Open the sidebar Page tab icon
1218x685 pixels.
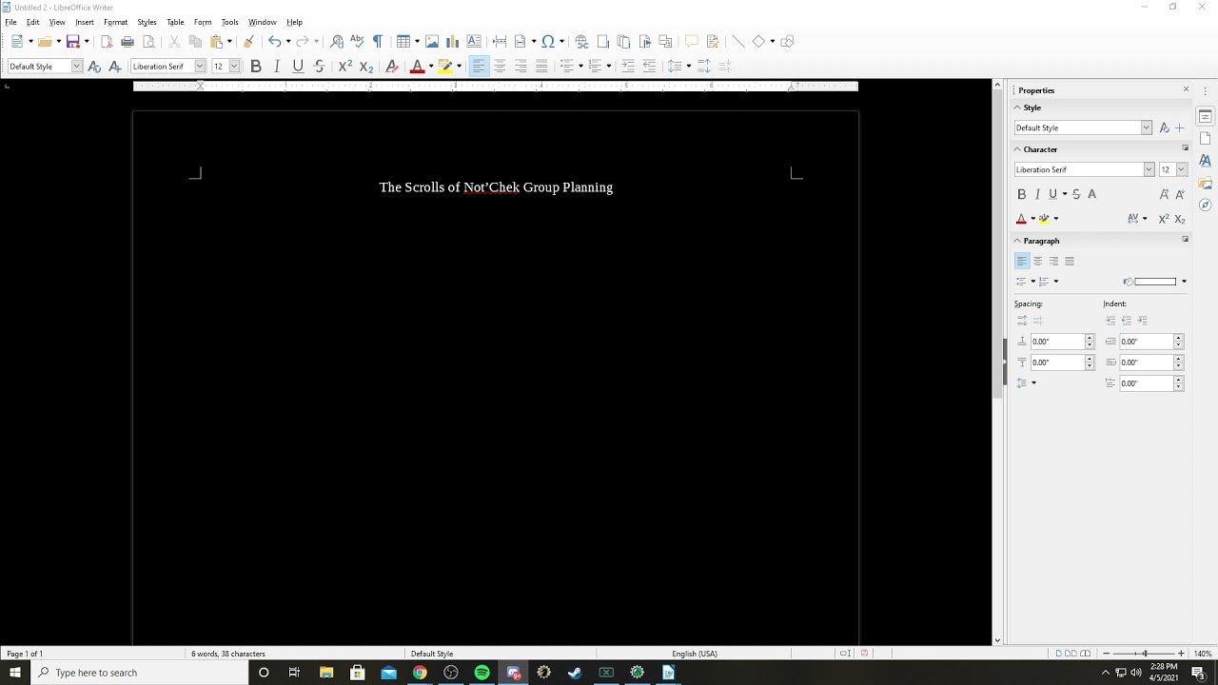(1206, 138)
